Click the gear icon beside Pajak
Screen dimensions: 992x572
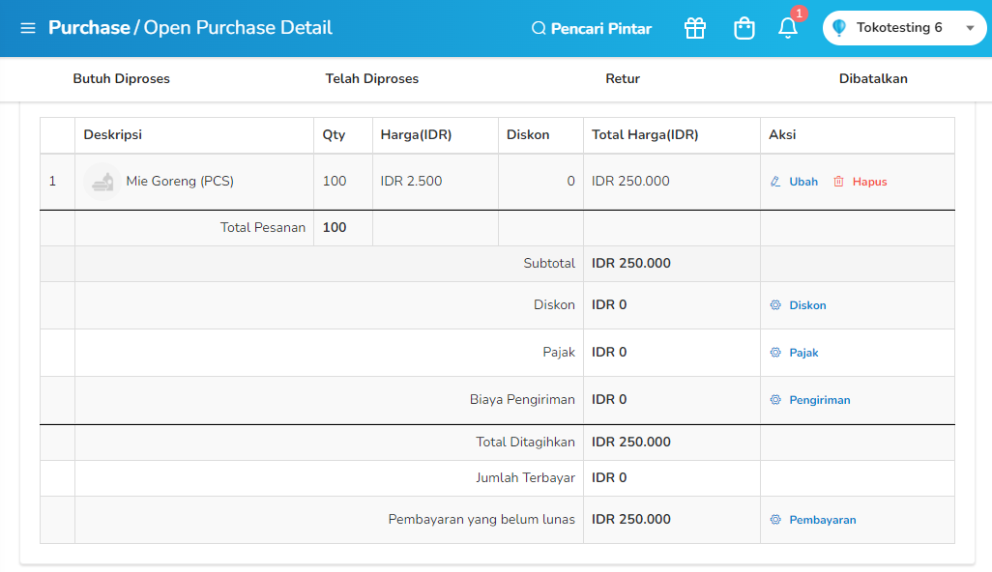pyautogui.click(x=775, y=353)
